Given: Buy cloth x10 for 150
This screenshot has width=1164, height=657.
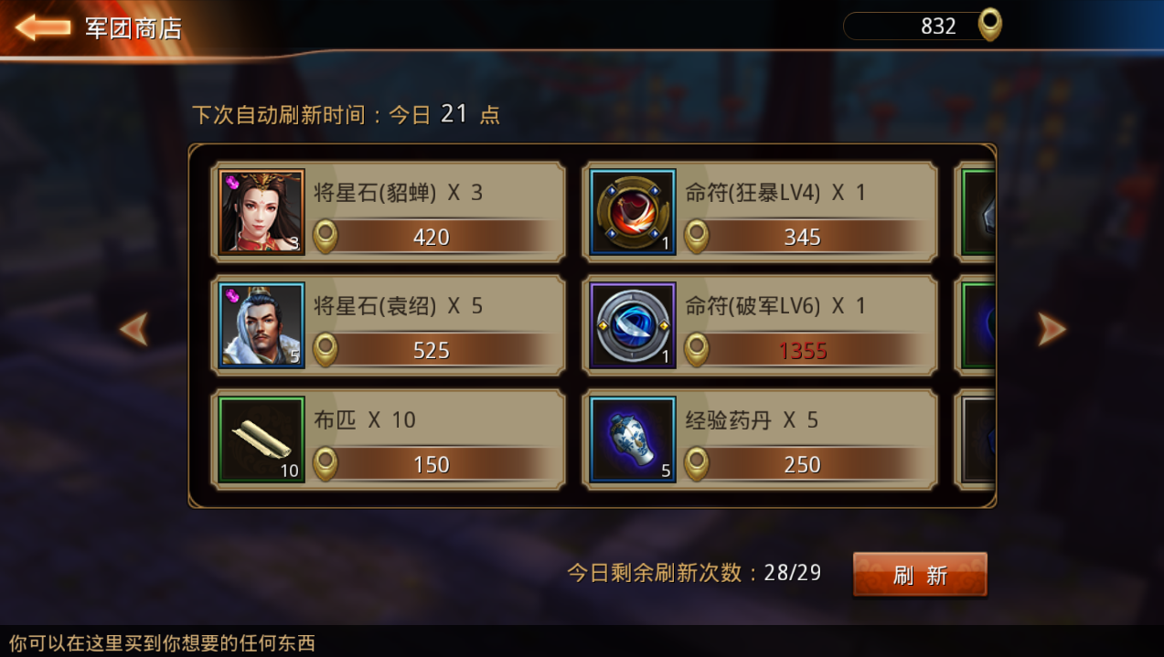Looking at the screenshot, I should click(x=433, y=464).
